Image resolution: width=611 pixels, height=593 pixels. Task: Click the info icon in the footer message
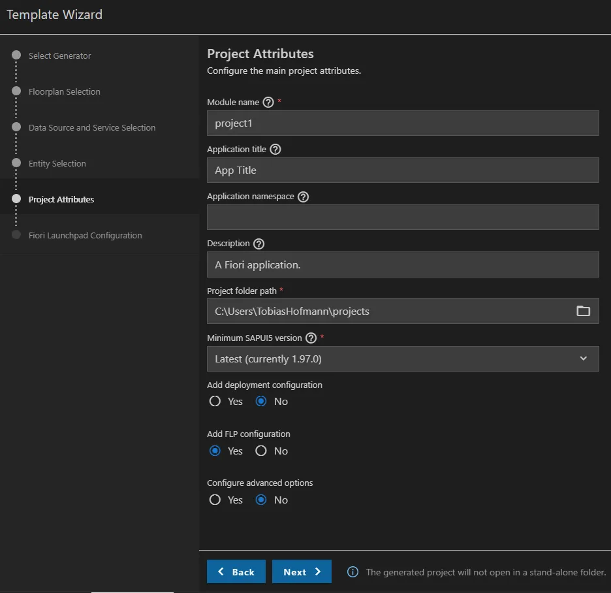tap(352, 572)
